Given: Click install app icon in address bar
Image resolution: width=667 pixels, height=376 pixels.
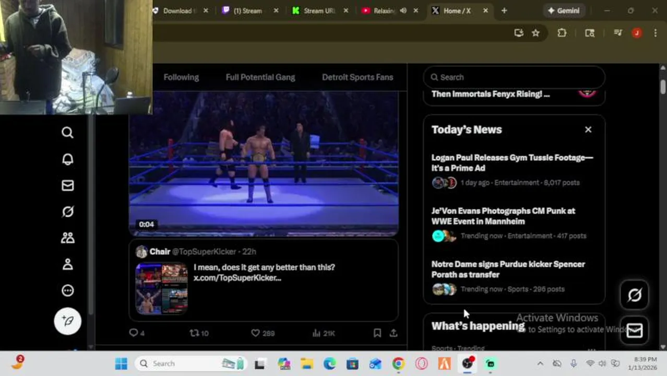Looking at the screenshot, I should click(519, 33).
